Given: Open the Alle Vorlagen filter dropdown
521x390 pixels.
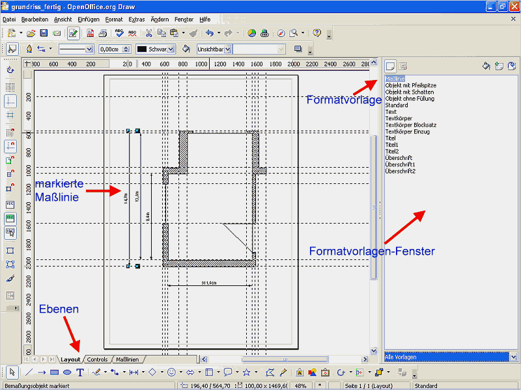Looking at the screenshot, I should [x=513, y=357].
